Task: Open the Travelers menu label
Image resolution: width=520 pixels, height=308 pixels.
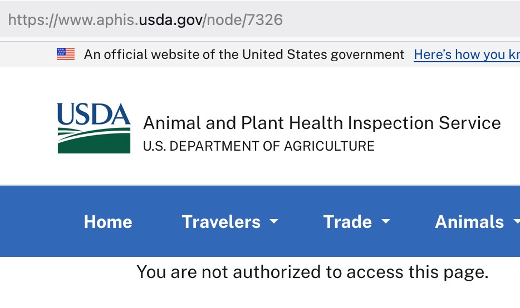Action: pyautogui.click(x=221, y=222)
